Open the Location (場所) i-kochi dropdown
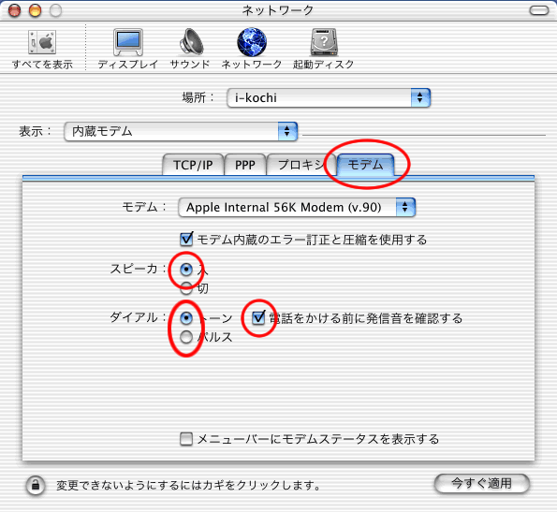 (x=329, y=97)
